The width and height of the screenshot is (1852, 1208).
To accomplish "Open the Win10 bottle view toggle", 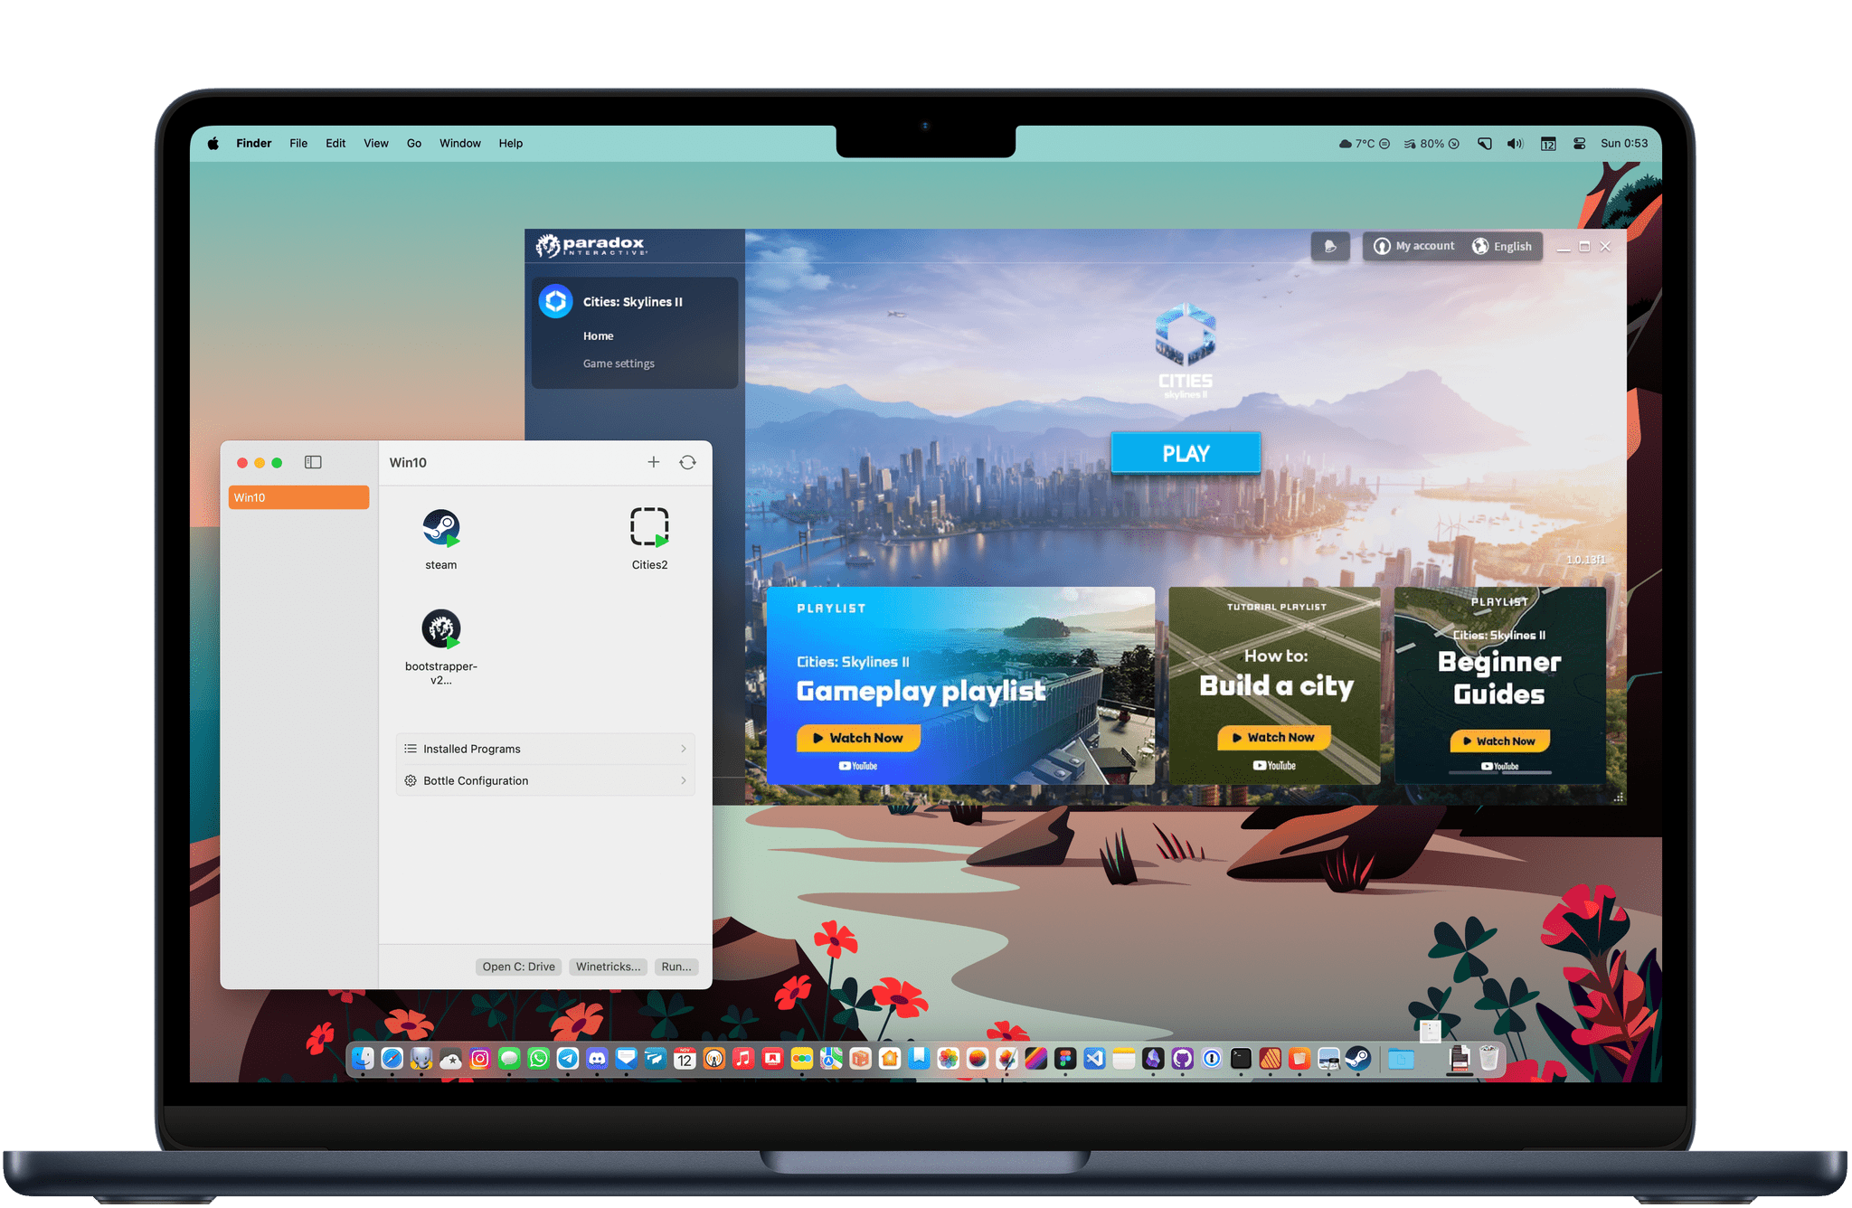I will pyautogui.click(x=313, y=460).
